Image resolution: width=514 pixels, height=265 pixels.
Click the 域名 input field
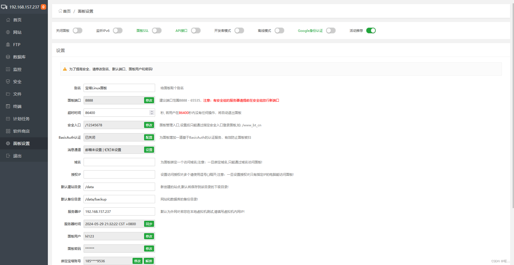tap(119, 162)
